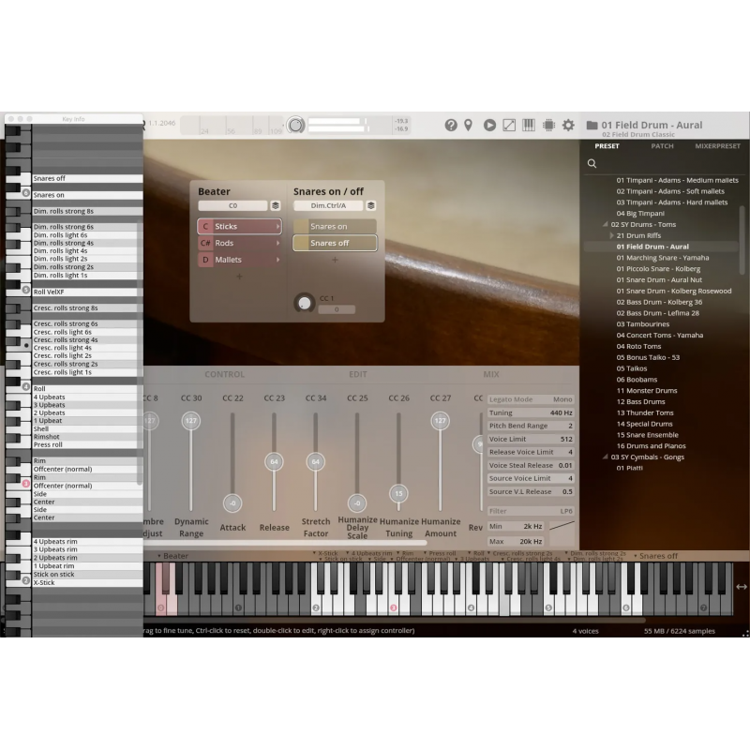
Task: Select the Snares on option
Action: [335, 226]
